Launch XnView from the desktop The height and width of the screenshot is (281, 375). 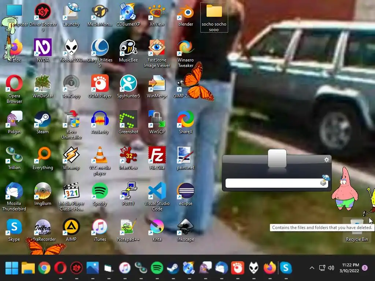coord(157,15)
